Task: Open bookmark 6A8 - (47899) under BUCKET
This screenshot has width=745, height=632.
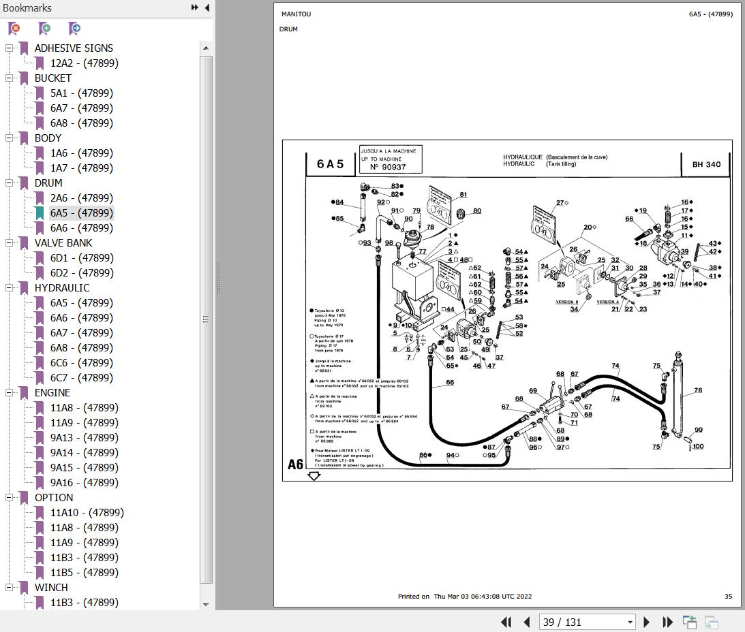Action: pos(82,123)
